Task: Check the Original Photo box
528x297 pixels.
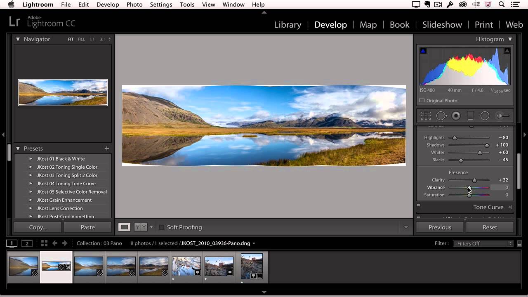Action: (x=422, y=101)
